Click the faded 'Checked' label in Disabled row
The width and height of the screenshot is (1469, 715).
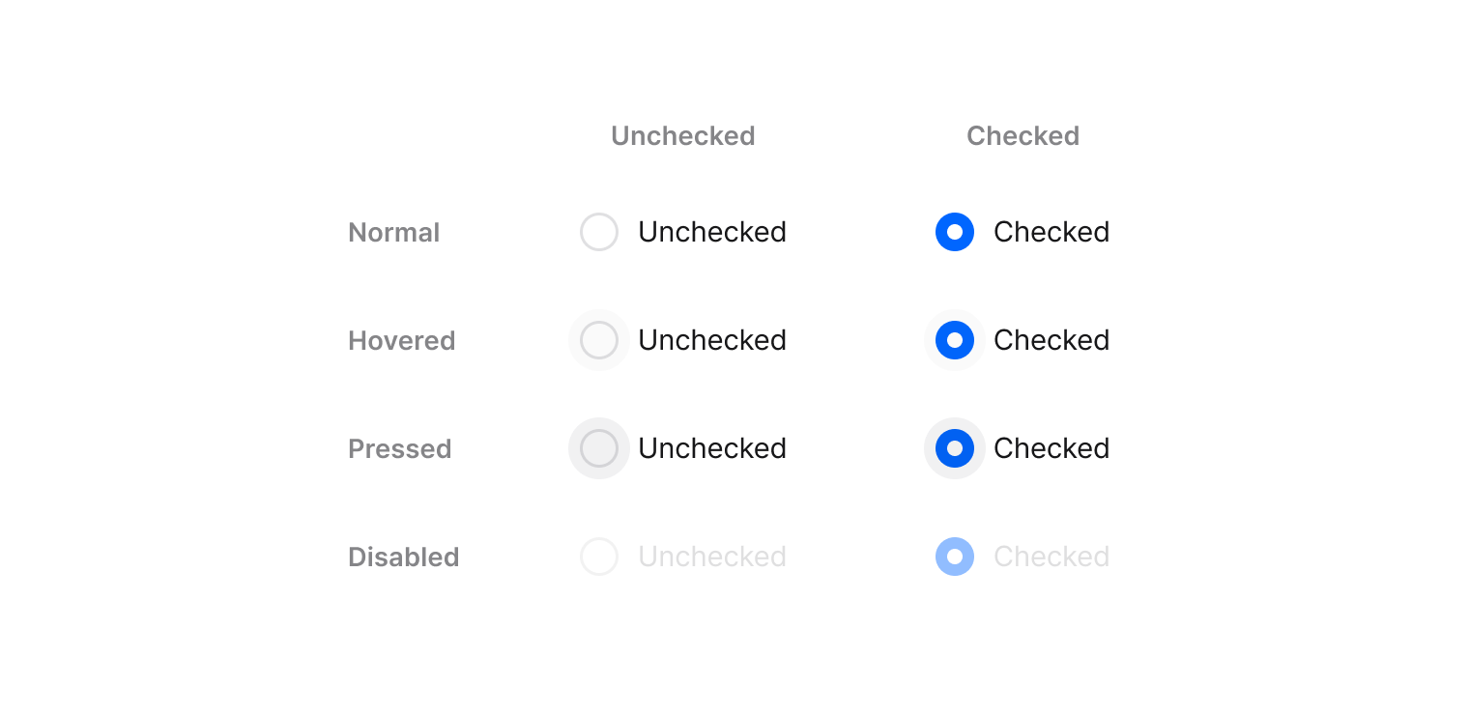coord(1051,557)
